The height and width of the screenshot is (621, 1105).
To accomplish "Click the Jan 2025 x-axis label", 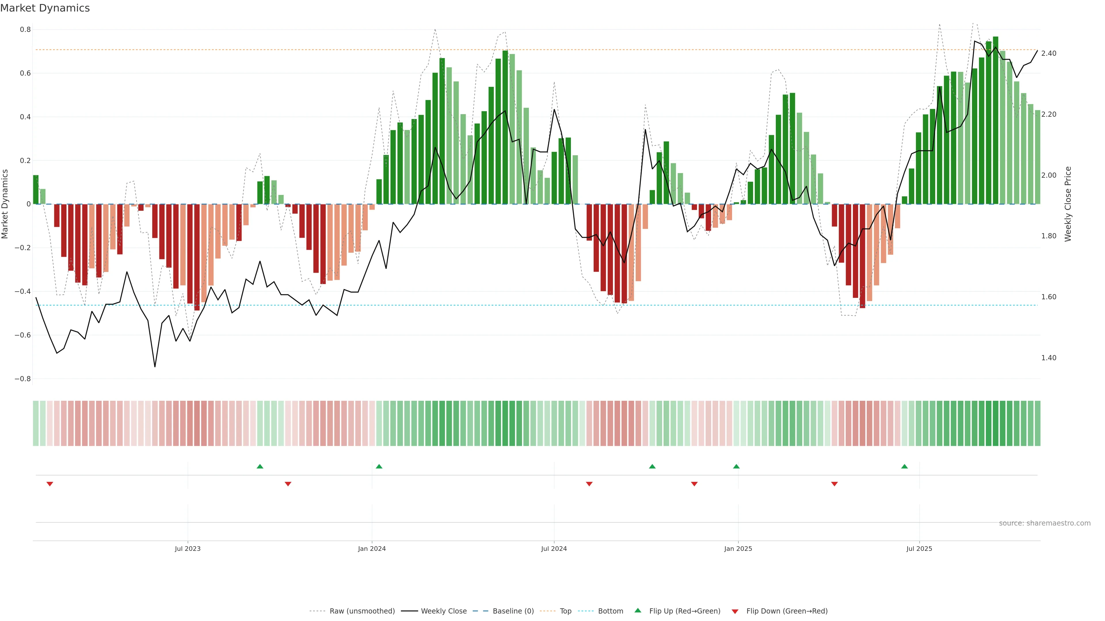I will 738,549.
